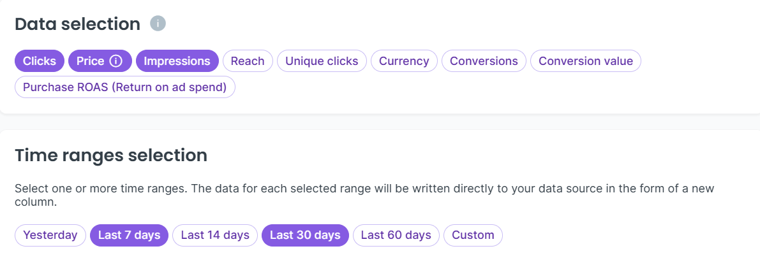Turn off the Last 30 days range

point(305,235)
